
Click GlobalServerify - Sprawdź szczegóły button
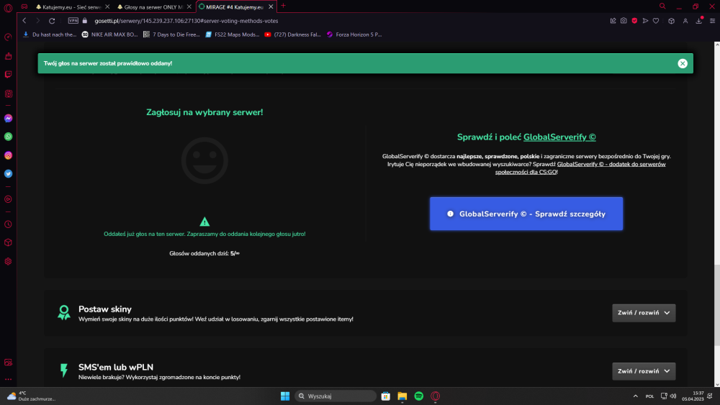(x=526, y=214)
